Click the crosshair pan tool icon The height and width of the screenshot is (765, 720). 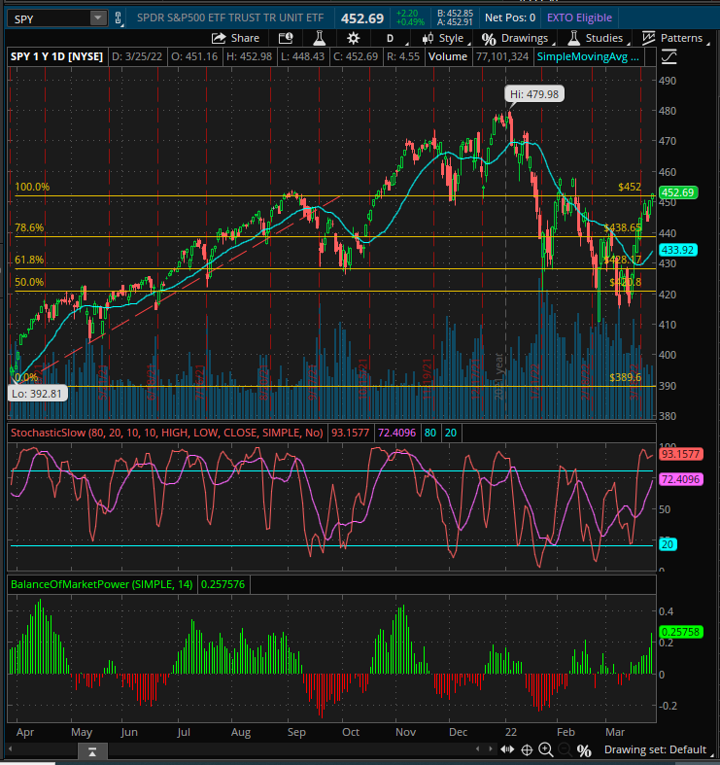coord(526,749)
